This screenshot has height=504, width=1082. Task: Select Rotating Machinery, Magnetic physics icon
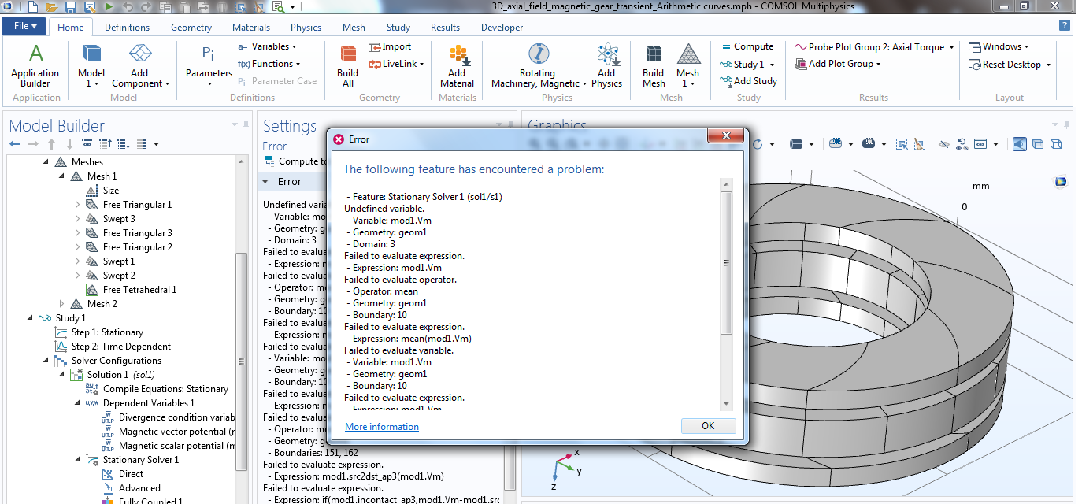[539, 56]
